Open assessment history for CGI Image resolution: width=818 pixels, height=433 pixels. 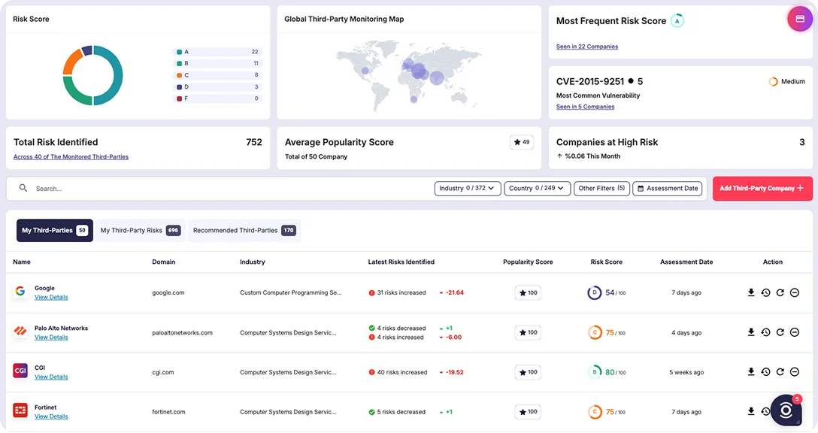[765, 372]
